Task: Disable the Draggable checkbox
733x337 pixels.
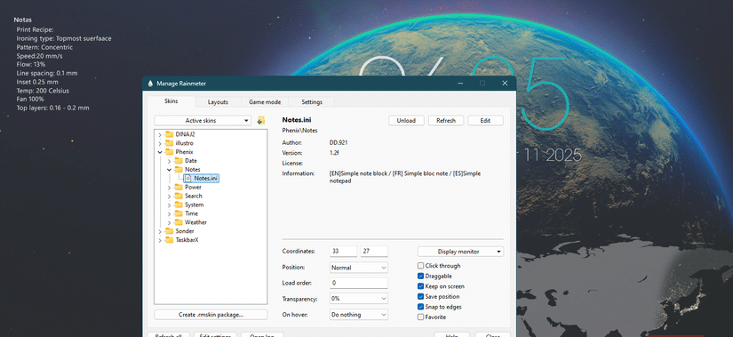Action: tap(421, 277)
